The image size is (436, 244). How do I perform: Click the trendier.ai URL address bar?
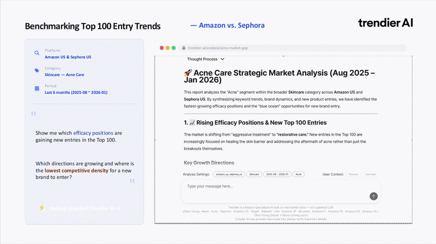pyautogui.click(x=294, y=48)
